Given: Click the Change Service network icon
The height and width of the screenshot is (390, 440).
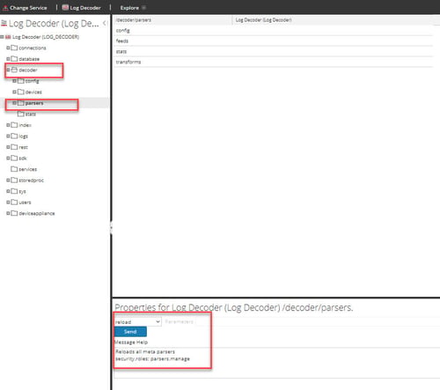Looking at the screenshot, I should [5, 8].
